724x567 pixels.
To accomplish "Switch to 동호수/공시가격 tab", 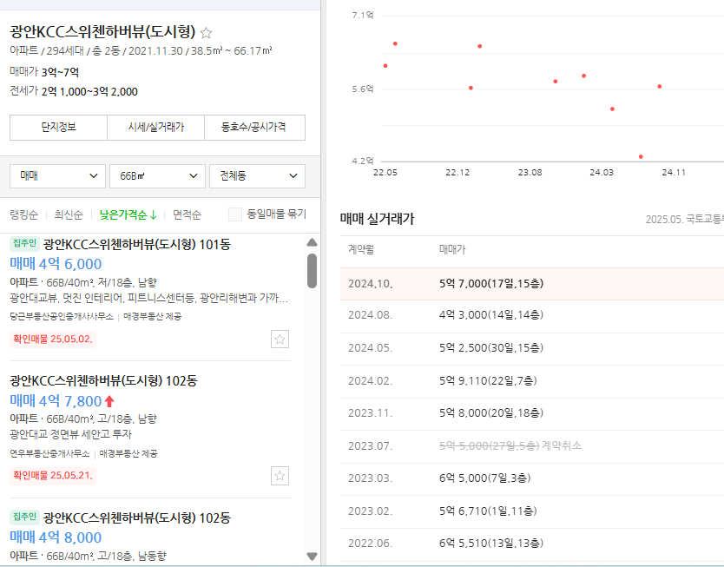I will point(254,127).
